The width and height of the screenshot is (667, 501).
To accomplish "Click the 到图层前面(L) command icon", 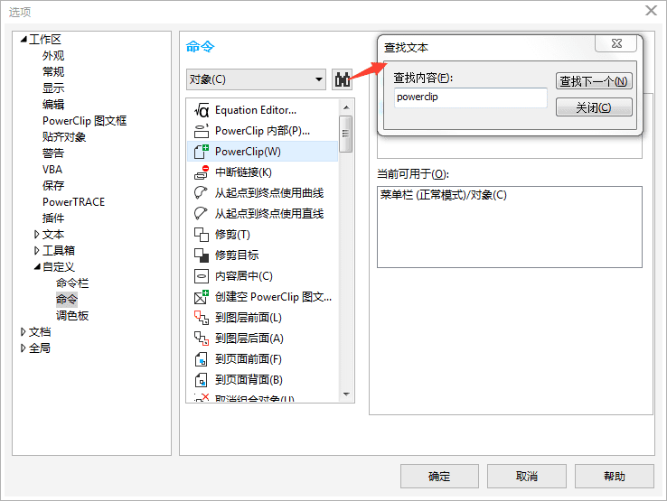I will 202,318.
